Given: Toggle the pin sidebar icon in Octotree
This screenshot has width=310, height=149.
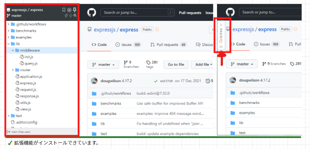Looking at the screenshot, I should click(75, 10).
